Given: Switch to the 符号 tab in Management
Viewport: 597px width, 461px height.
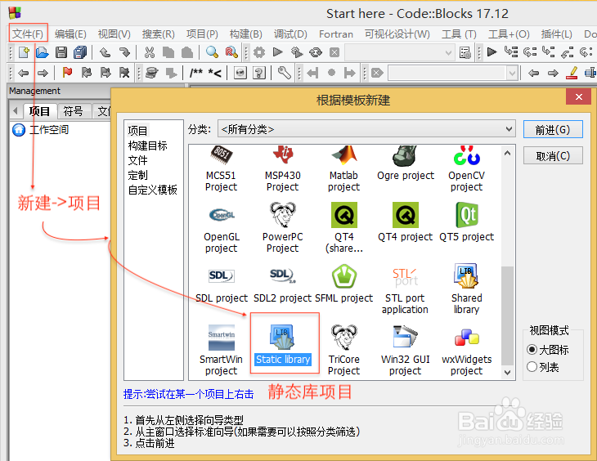Looking at the screenshot, I should 73,111.
